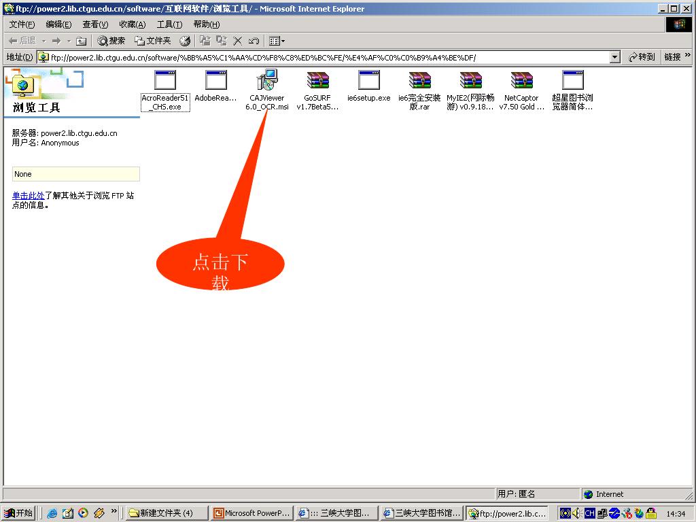696x522 pixels.
Task: Click the 单击此处 link
Action: 28,196
